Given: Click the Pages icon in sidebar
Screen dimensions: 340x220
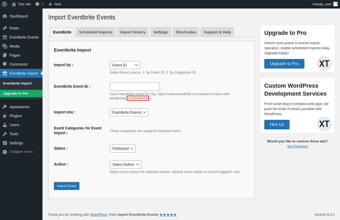Looking at the screenshot, I should [x=5, y=55].
